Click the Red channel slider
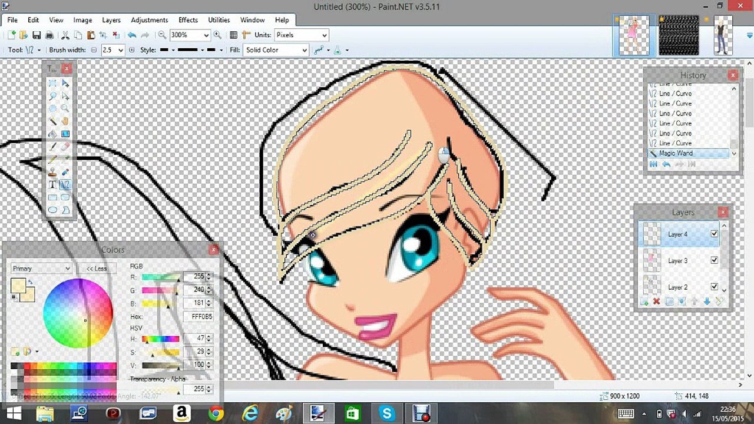The height and width of the screenshot is (424, 754). click(161, 277)
